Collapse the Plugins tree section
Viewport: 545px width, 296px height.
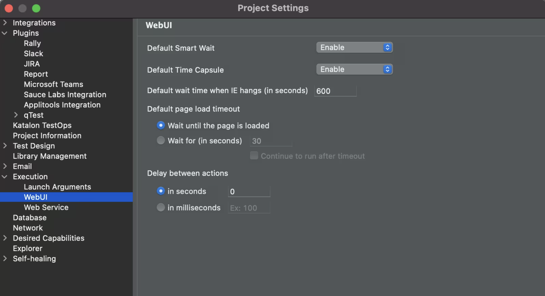click(x=5, y=33)
